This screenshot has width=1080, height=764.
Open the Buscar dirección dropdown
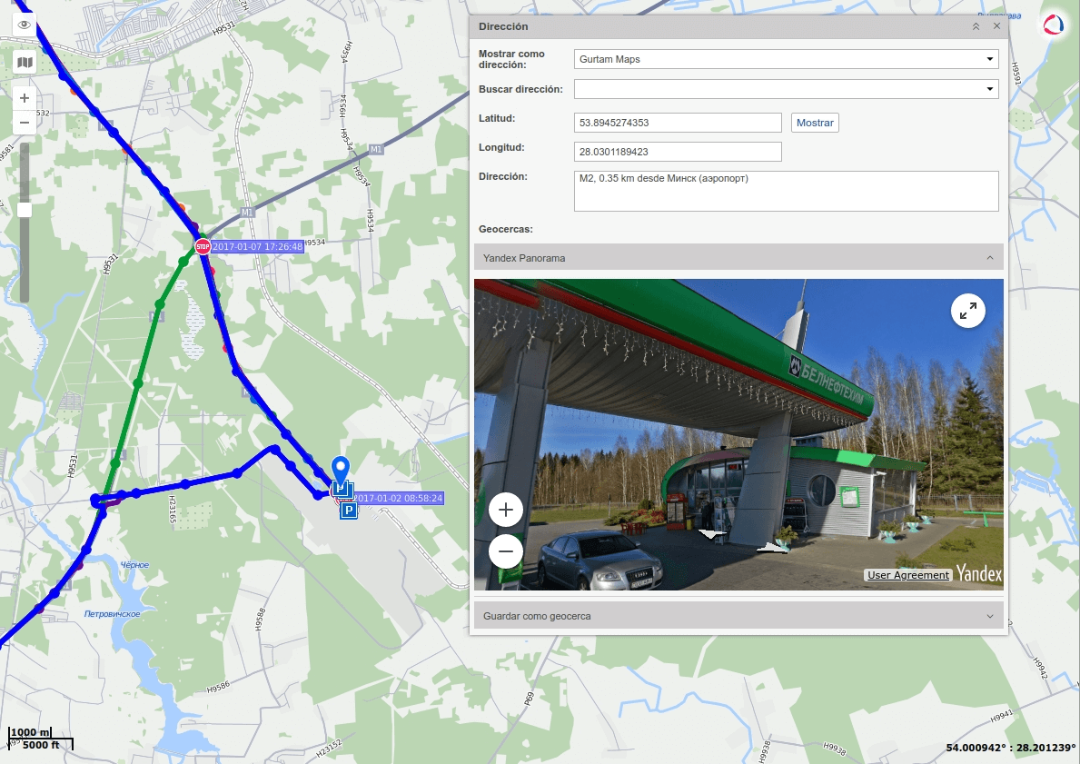click(x=990, y=89)
